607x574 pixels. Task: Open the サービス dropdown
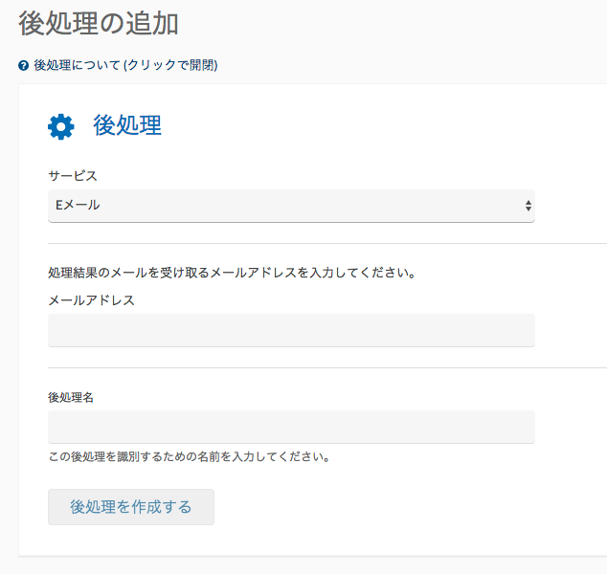pyautogui.click(x=291, y=206)
